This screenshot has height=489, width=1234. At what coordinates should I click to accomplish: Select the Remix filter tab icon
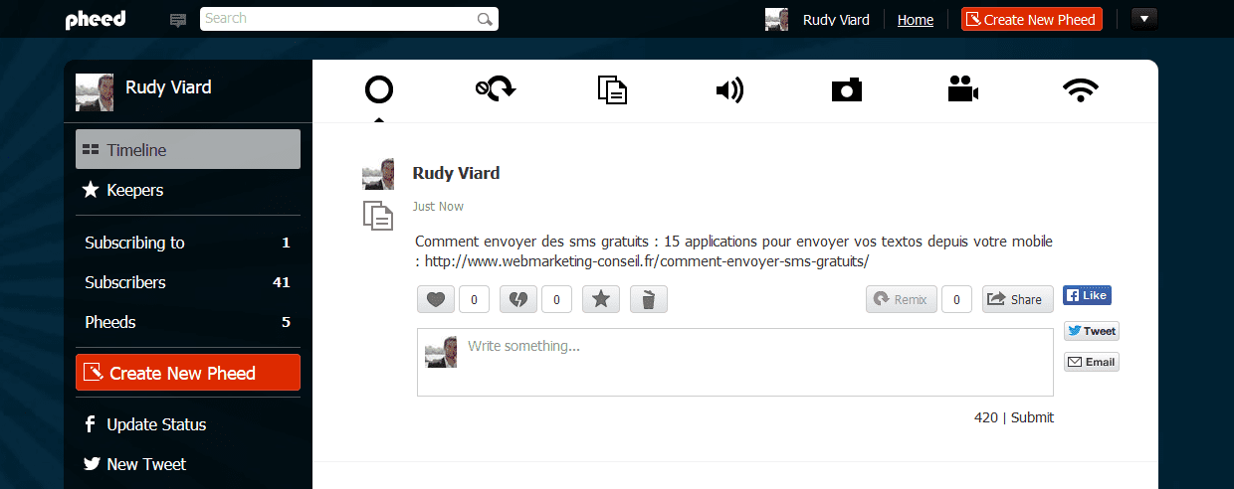tap(496, 90)
